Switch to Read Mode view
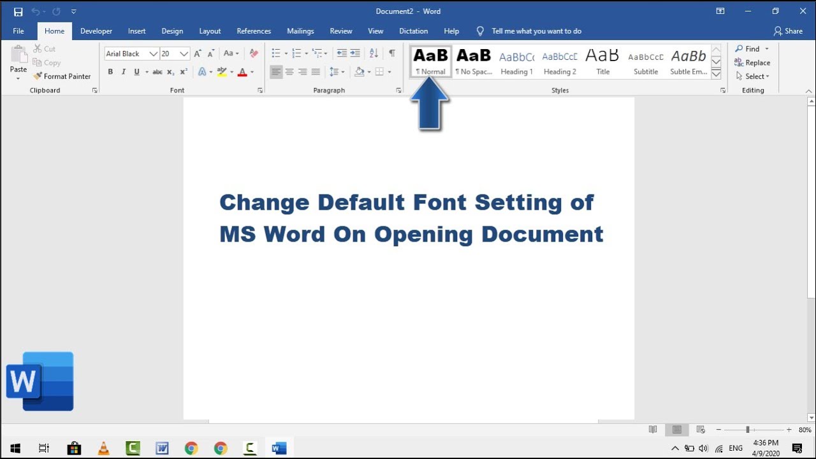Image resolution: width=816 pixels, height=459 pixels. (x=653, y=430)
